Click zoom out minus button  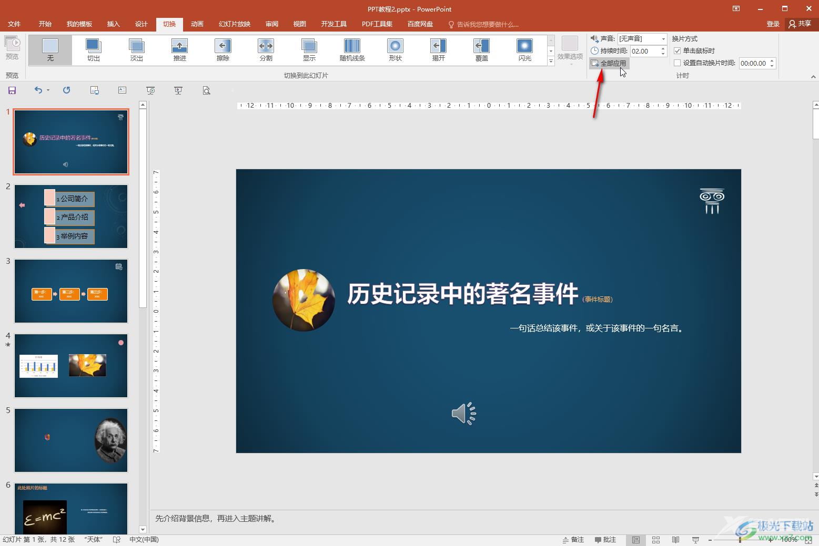[x=710, y=540]
